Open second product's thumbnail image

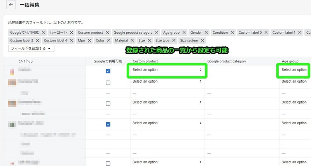point(12,82)
